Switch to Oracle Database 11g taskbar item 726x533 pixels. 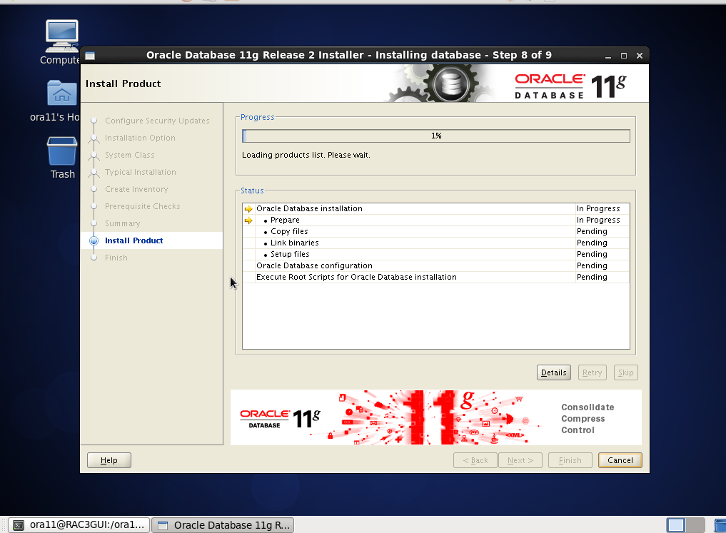pos(223,525)
